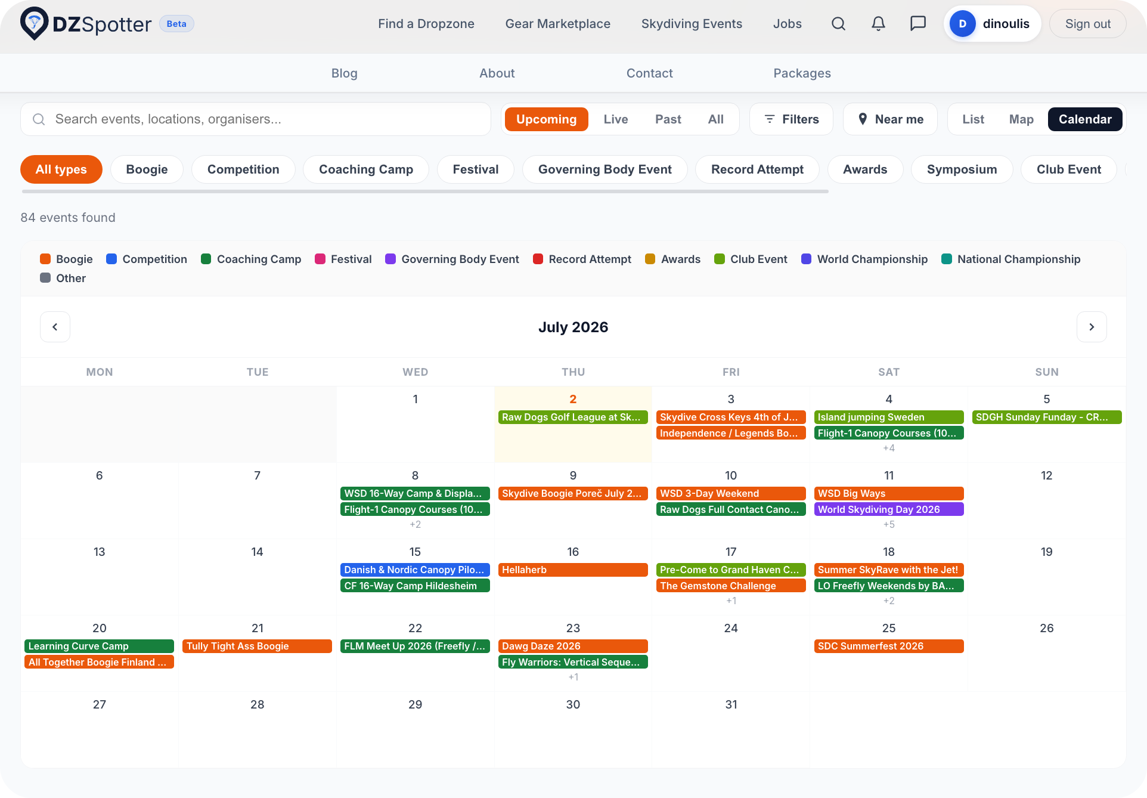Open the messages chat bubble icon
Screen dimensions: 1147x798
click(x=918, y=24)
